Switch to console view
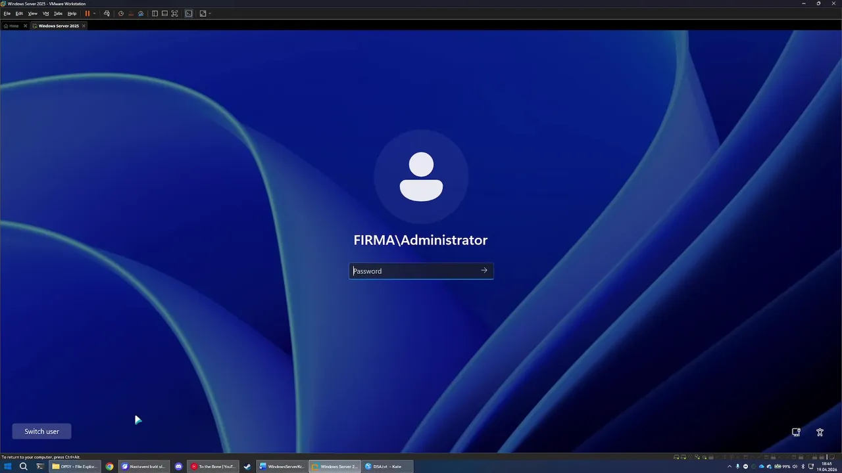This screenshot has height=473, width=842. 189,13
